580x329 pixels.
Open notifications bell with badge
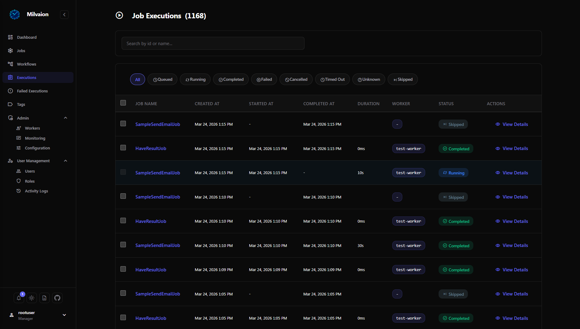pos(19,298)
